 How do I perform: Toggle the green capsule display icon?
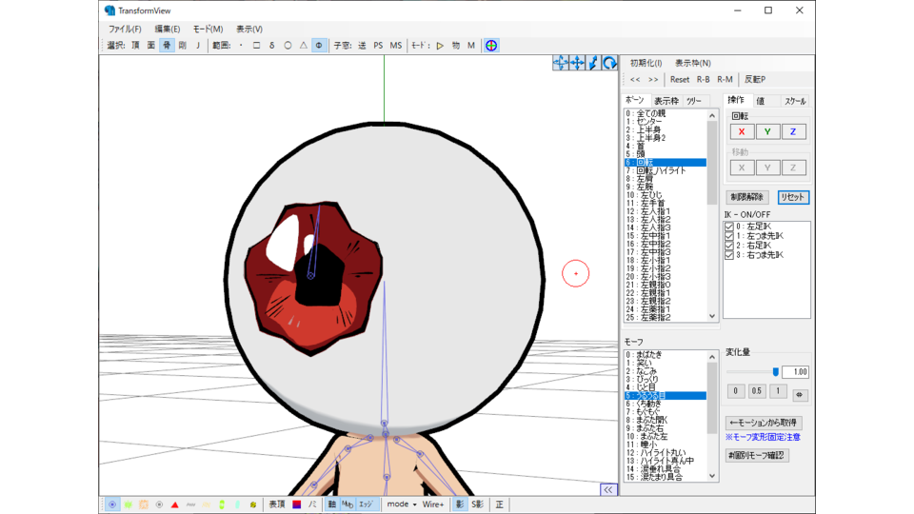click(222, 504)
